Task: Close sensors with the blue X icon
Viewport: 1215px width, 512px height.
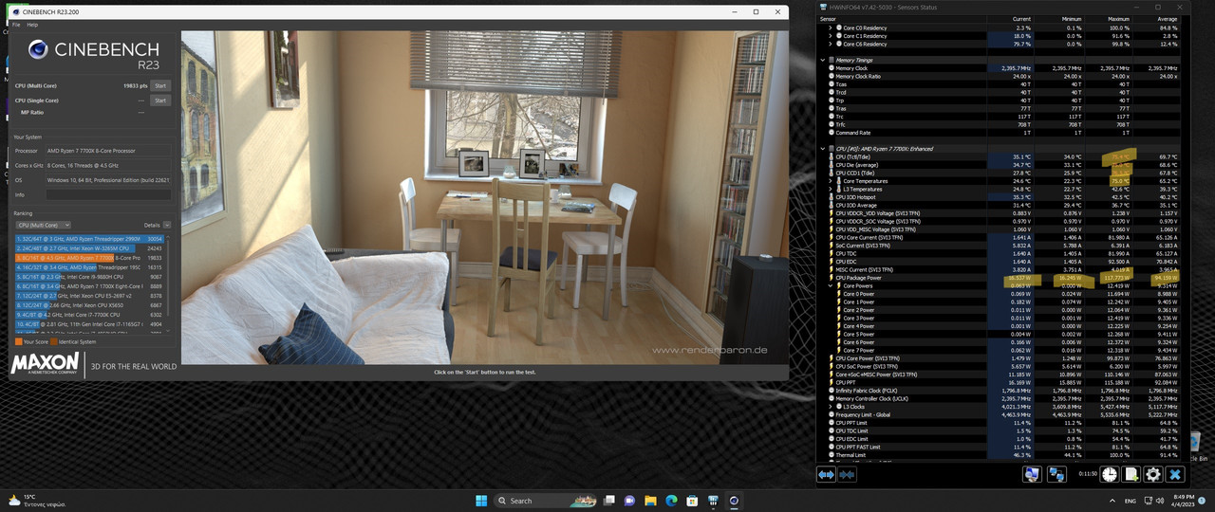Action: click(x=1175, y=474)
